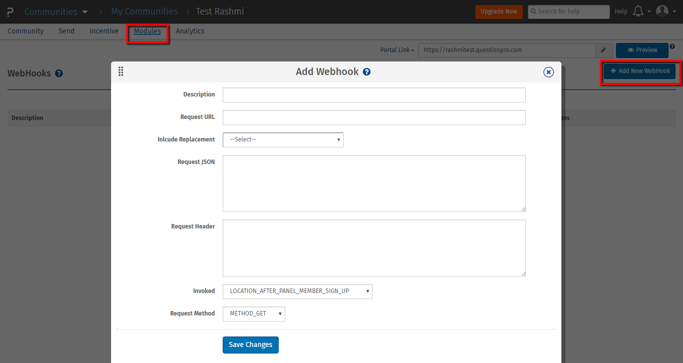Click the QuestionPro logo icon
Screen dimensions: 683x363
click(x=10, y=11)
